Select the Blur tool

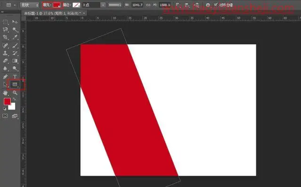tap(5, 69)
